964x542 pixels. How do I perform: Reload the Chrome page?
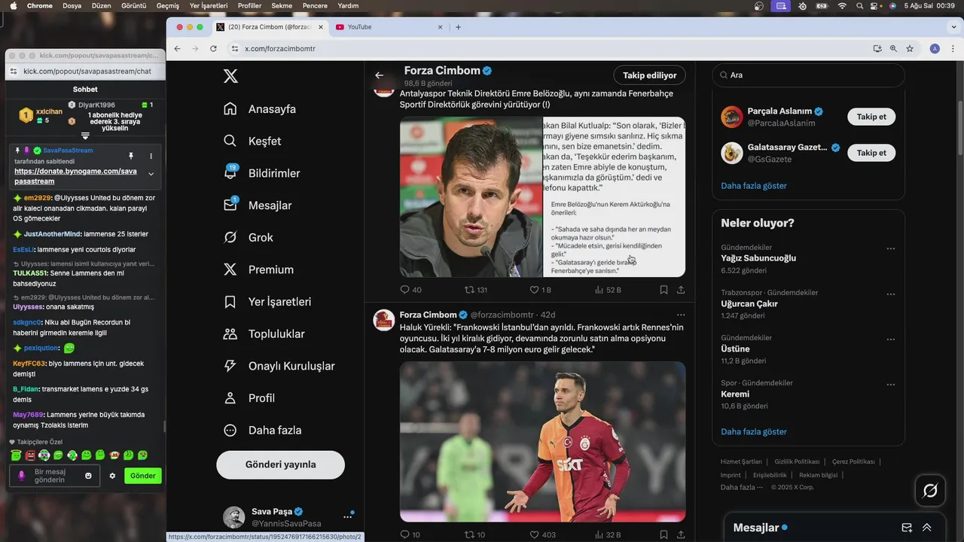pos(213,48)
